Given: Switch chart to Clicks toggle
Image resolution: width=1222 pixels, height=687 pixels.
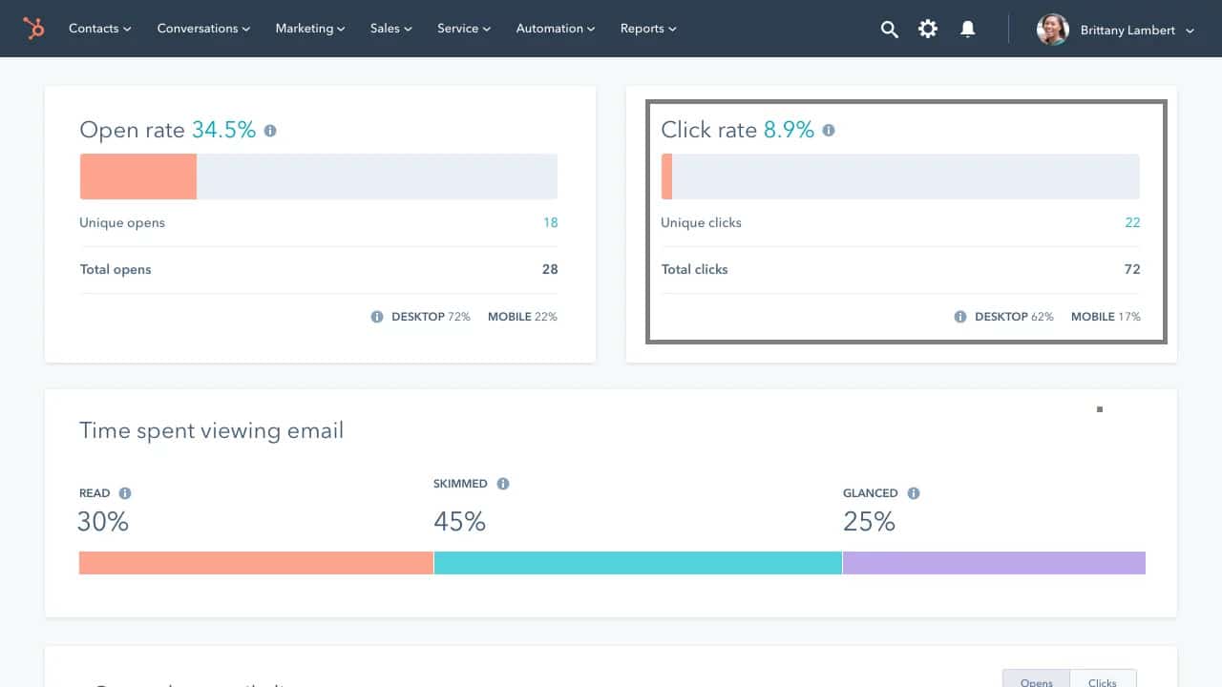Looking at the screenshot, I should [1103, 679].
